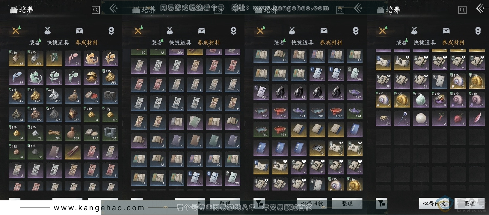Select the golden herb powder with count 54
Image resolution: width=489 pixels, height=215 pixels.
click(x=384, y=118)
